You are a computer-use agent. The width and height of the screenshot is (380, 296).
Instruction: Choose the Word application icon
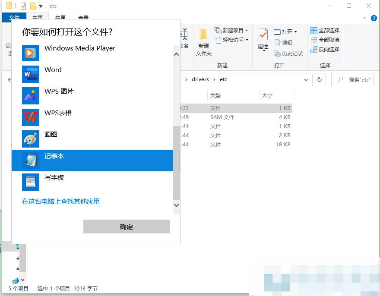click(x=31, y=74)
